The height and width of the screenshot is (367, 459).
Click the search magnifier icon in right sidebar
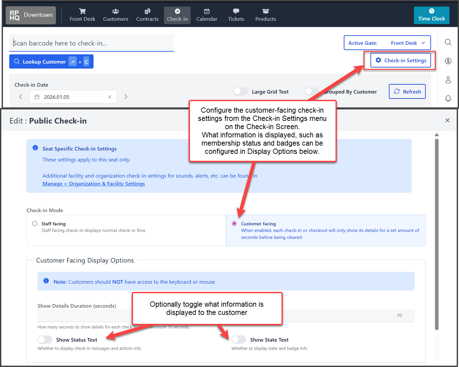pyautogui.click(x=448, y=42)
